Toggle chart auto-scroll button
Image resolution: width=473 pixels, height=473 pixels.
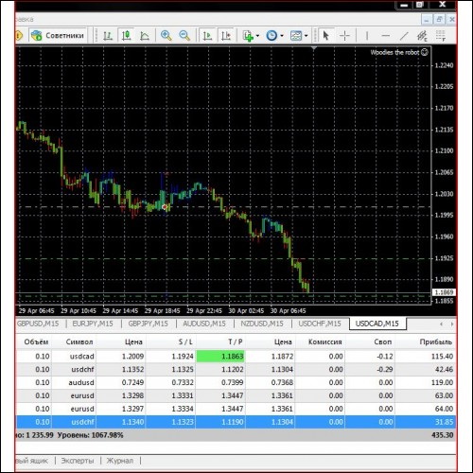pyautogui.click(x=207, y=36)
